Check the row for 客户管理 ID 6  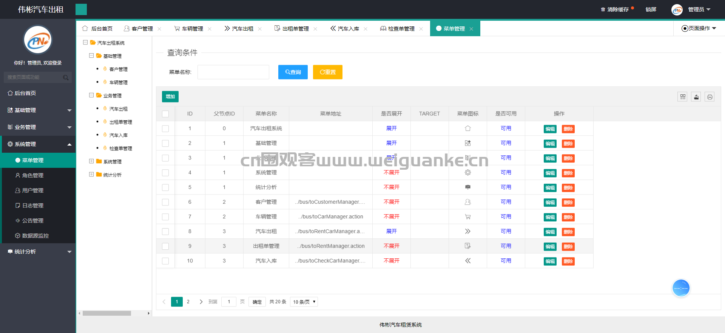165,202
